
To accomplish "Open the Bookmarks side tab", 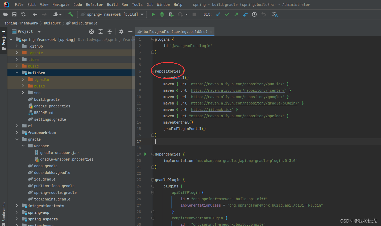I will [x=4, y=214].
